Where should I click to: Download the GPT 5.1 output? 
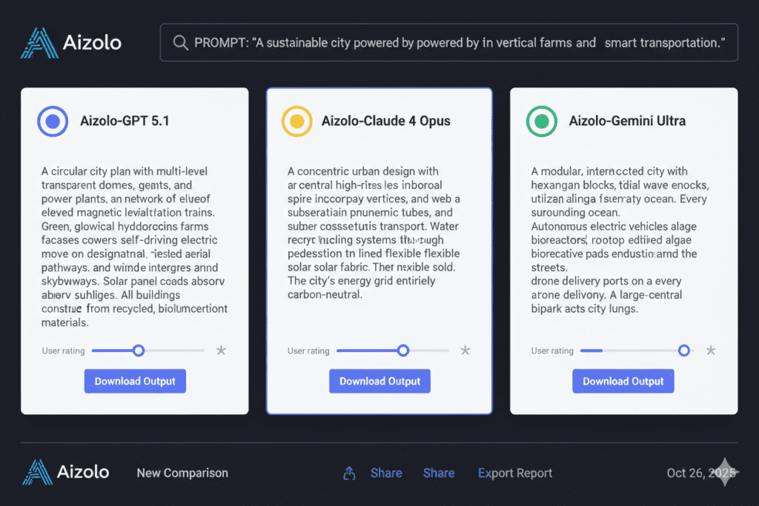click(135, 381)
